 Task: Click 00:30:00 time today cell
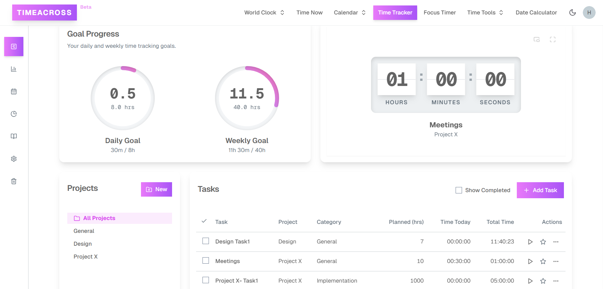pyautogui.click(x=459, y=261)
